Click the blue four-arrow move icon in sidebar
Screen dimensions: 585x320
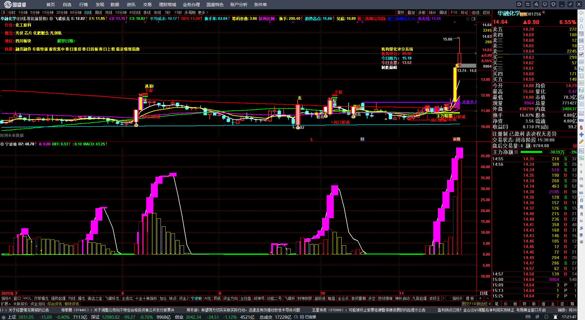[581, 134]
